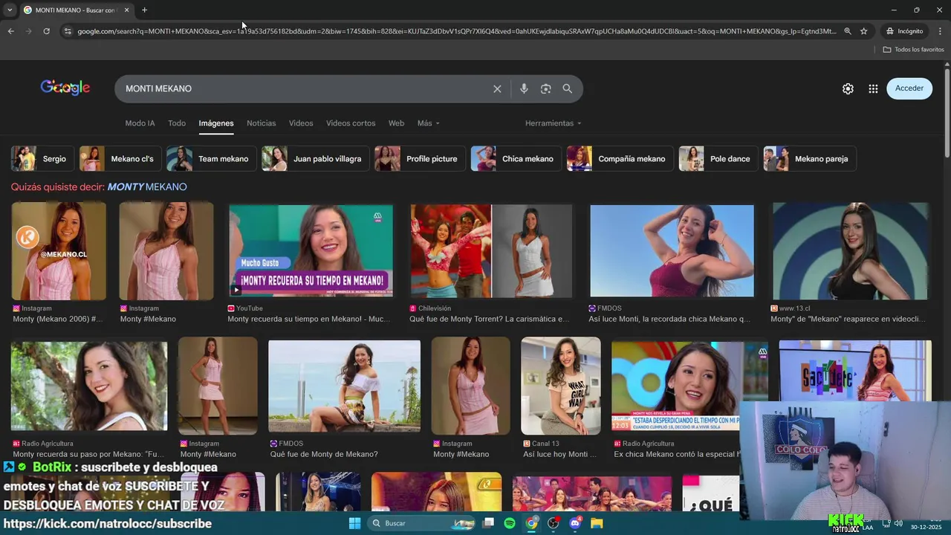Switch to Videos tab
The width and height of the screenshot is (951, 535).
click(301, 123)
